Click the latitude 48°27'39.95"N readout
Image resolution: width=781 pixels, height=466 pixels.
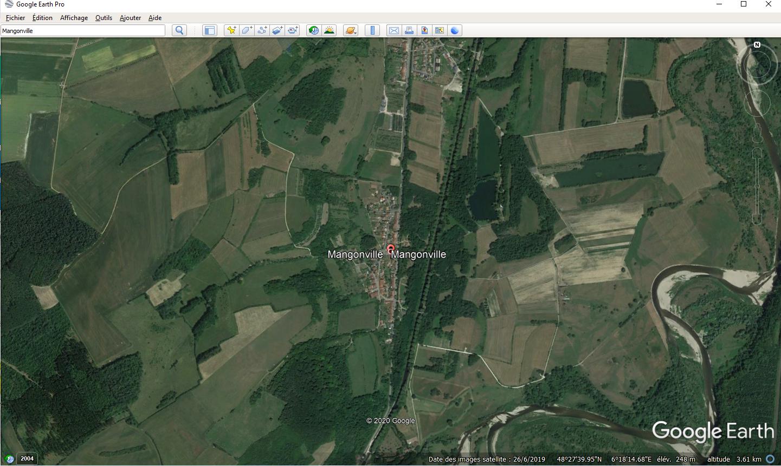tap(579, 460)
